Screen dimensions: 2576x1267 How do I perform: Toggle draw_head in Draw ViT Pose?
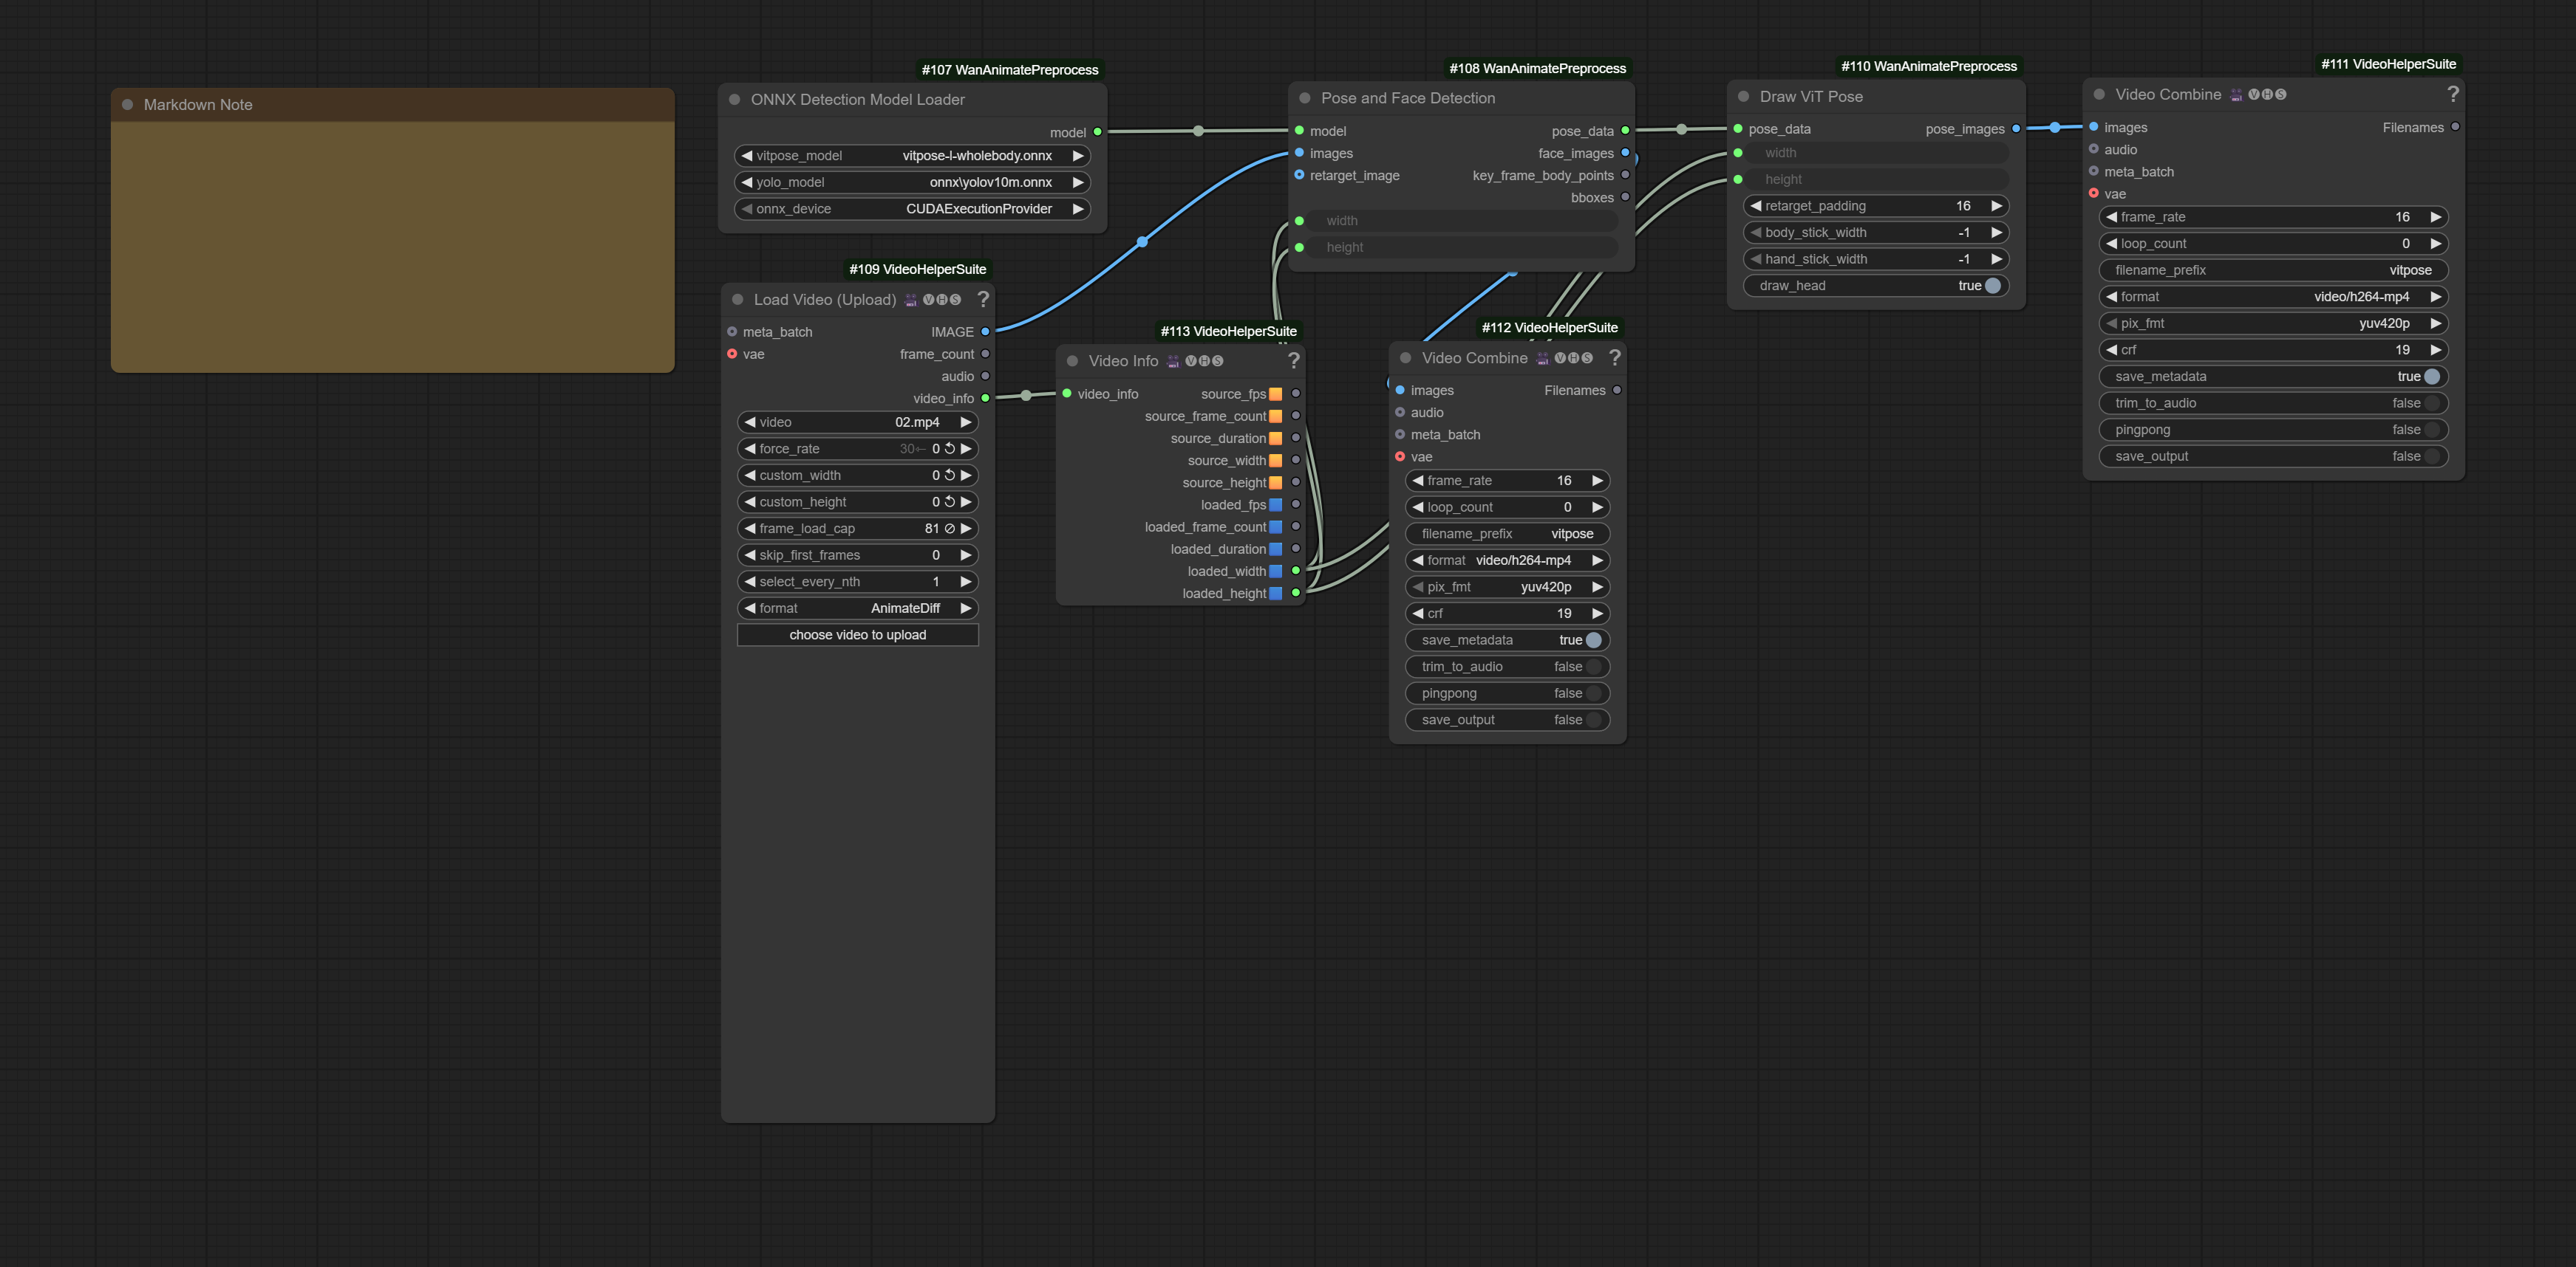pos(1876,286)
